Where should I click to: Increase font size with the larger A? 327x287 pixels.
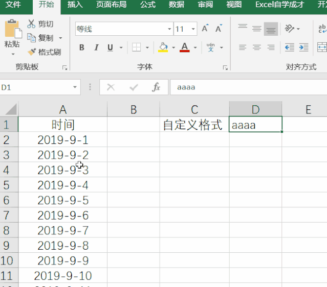[x=205, y=28]
